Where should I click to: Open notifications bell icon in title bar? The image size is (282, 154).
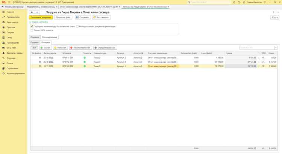tap(234, 2)
